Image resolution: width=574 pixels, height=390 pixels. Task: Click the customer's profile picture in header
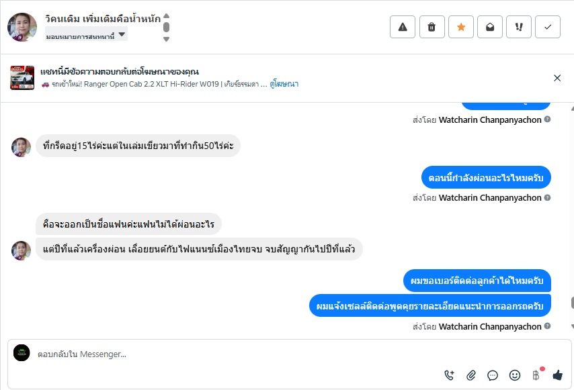(x=22, y=27)
